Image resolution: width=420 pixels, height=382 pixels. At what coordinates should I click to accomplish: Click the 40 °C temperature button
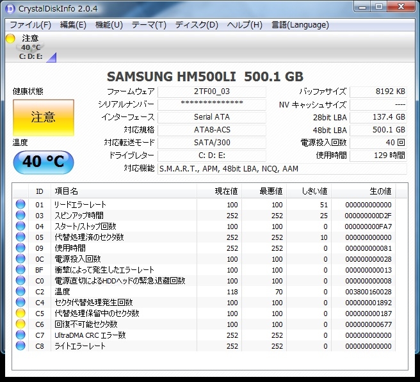click(44, 162)
